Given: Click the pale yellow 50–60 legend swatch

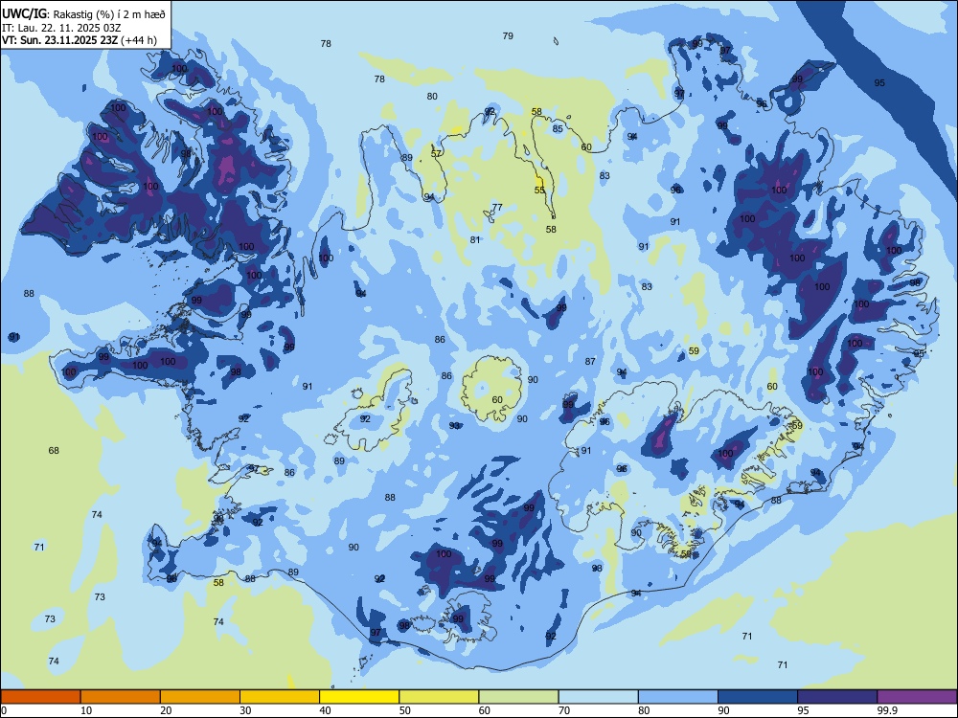Looking at the screenshot, I should pyautogui.click(x=440, y=697).
